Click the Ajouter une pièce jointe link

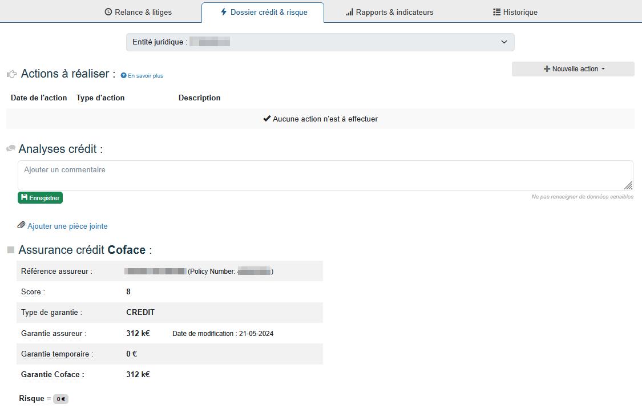point(67,226)
